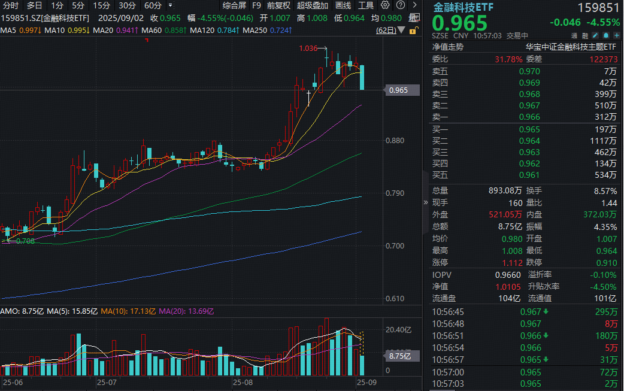
Task: Click 委比 value 31.78%
Action: pyautogui.click(x=508, y=59)
